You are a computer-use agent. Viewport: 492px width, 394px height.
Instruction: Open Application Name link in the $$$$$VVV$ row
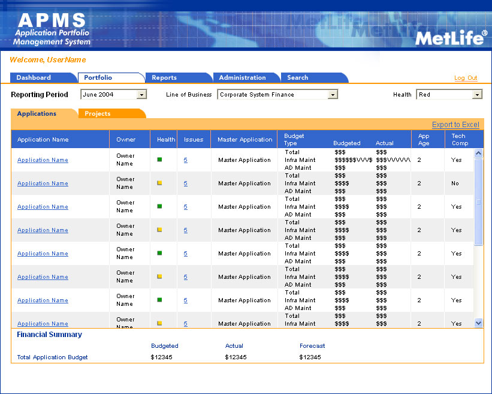43,160
